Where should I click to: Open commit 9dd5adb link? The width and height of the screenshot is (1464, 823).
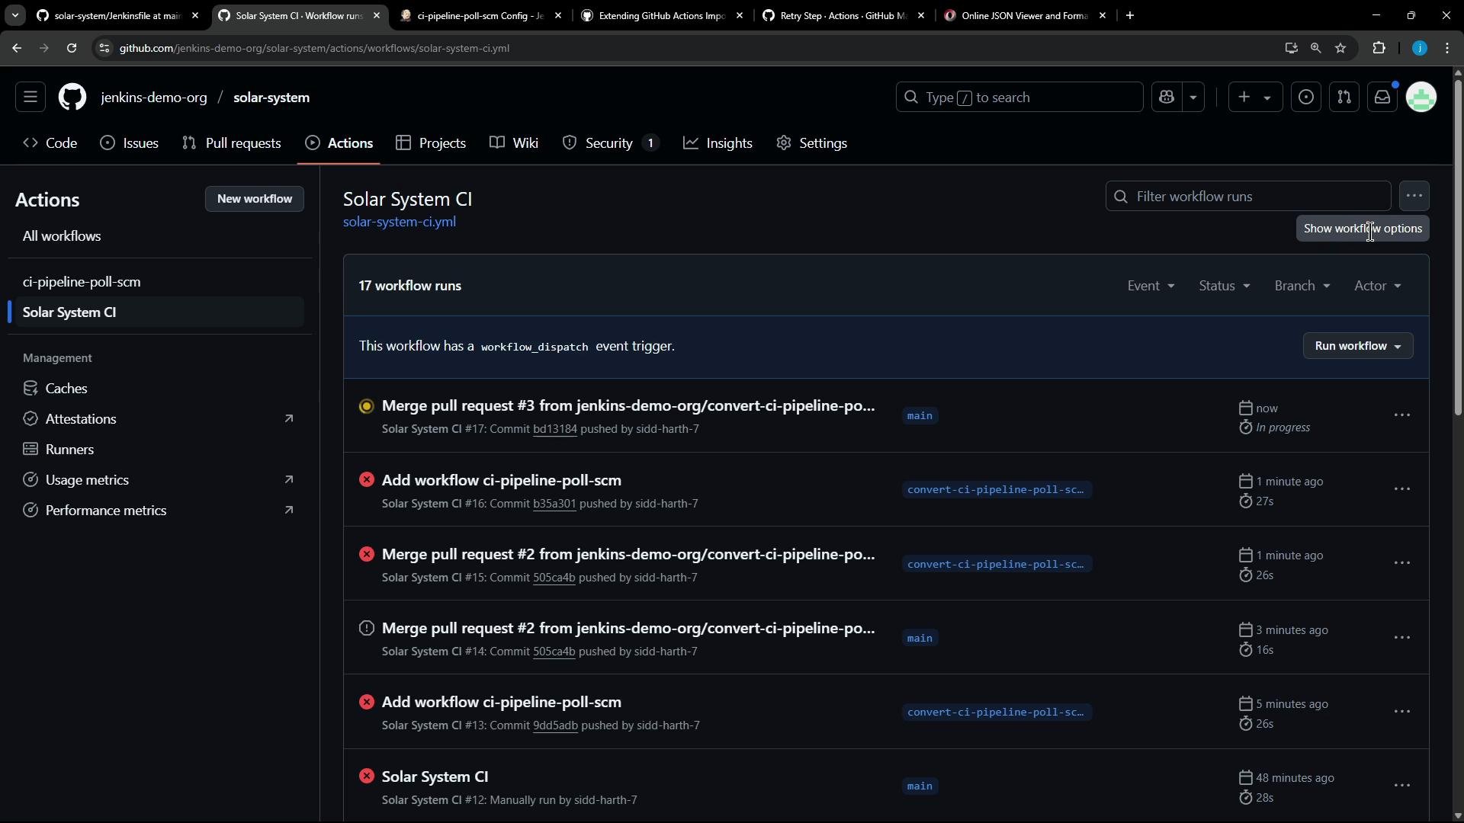pos(555,725)
